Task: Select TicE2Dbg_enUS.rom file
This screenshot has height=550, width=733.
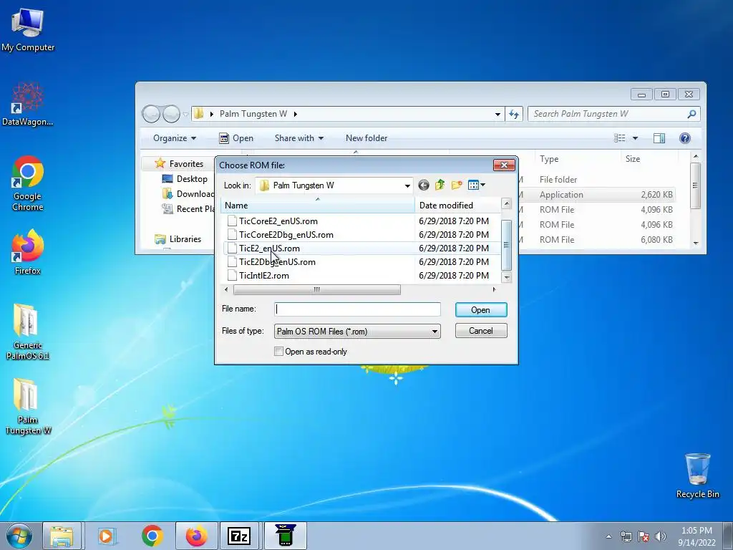Action: click(x=278, y=262)
